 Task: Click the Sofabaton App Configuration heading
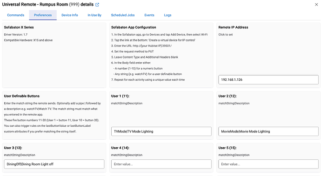click(x=134, y=27)
